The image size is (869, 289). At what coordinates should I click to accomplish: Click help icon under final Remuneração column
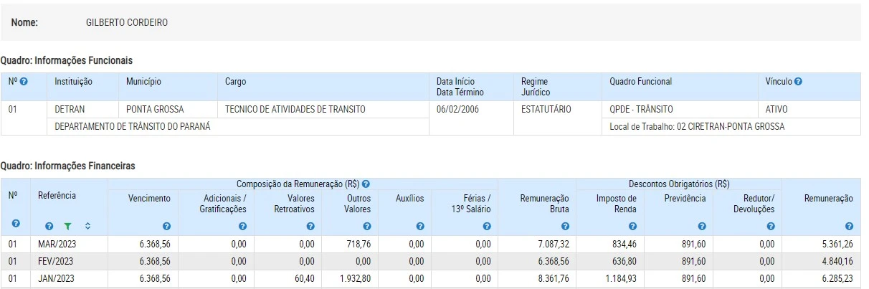tap(849, 227)
